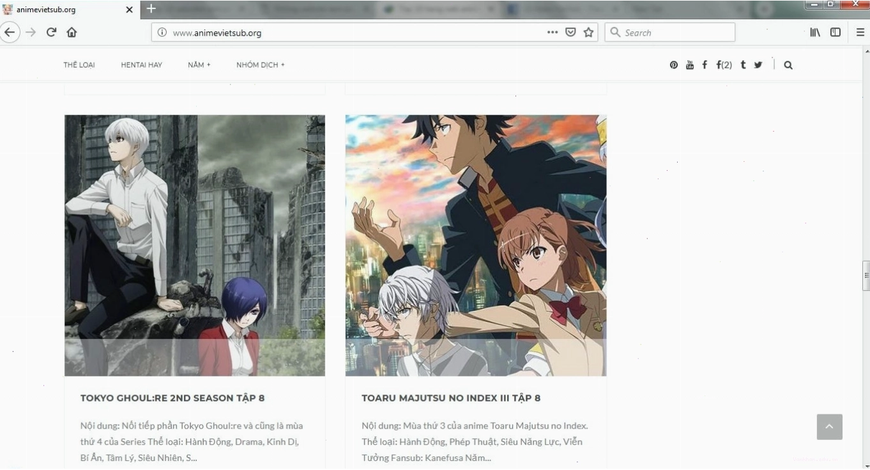Expand the NĂM + dropdown
Image resolution: width=870 pixels, height=470 pixels.
pyautogui.click(x=199, y=65)
